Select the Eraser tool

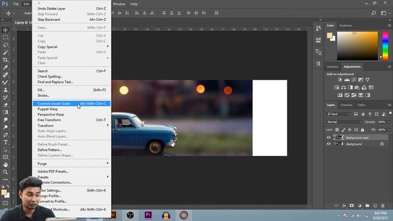point(6,105)
